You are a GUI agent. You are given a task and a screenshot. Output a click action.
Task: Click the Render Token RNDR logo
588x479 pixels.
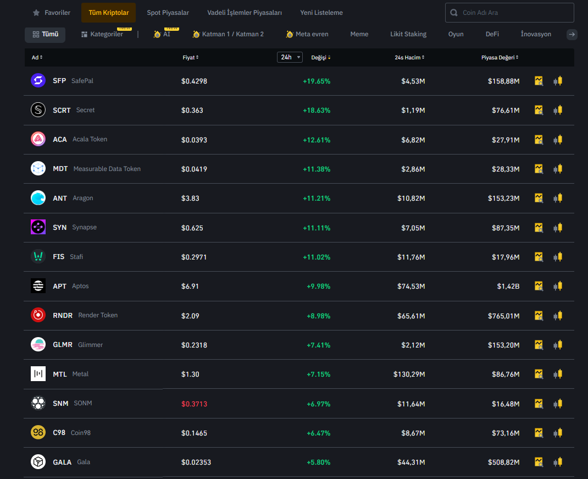coord(38,315)
